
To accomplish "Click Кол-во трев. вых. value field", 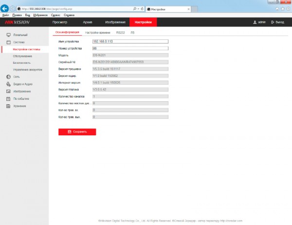I will (130, 117).
